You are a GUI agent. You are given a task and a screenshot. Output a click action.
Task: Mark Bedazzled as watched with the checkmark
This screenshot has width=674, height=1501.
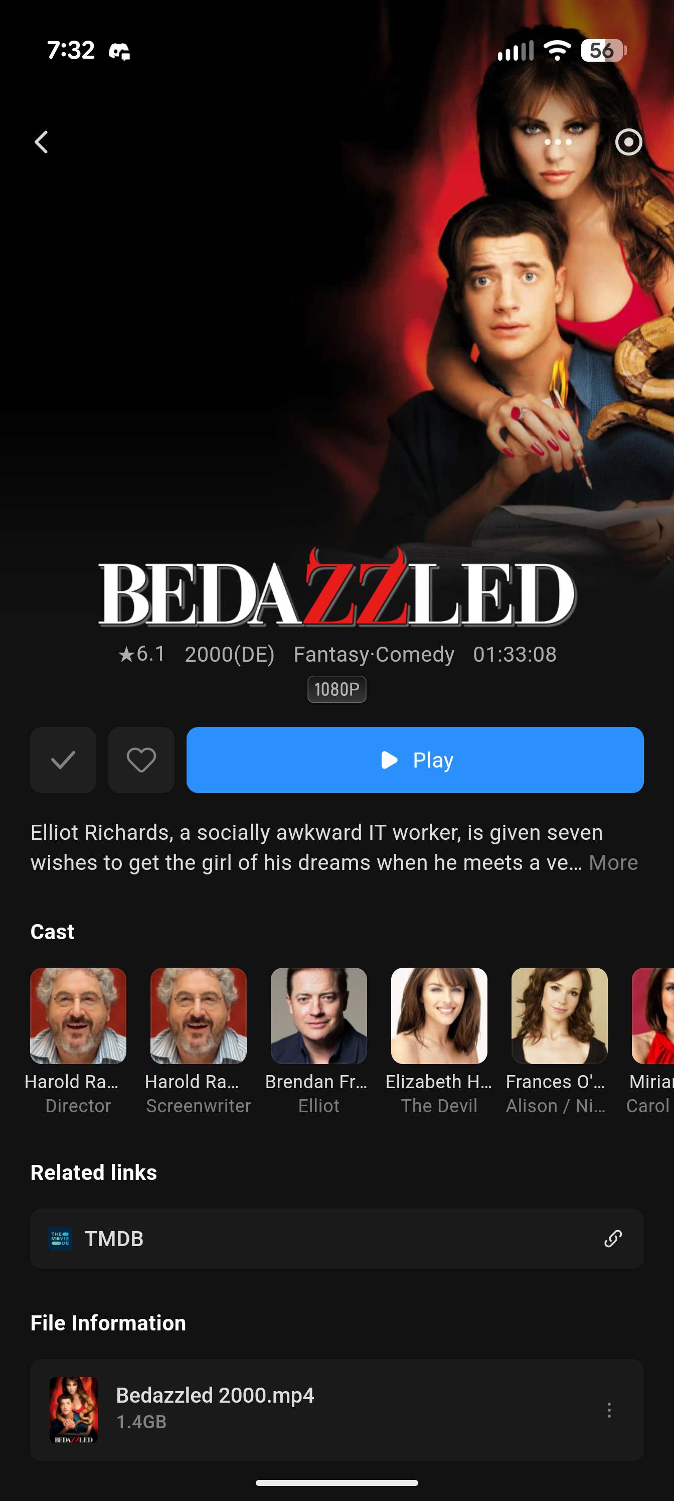click(63, 760)
